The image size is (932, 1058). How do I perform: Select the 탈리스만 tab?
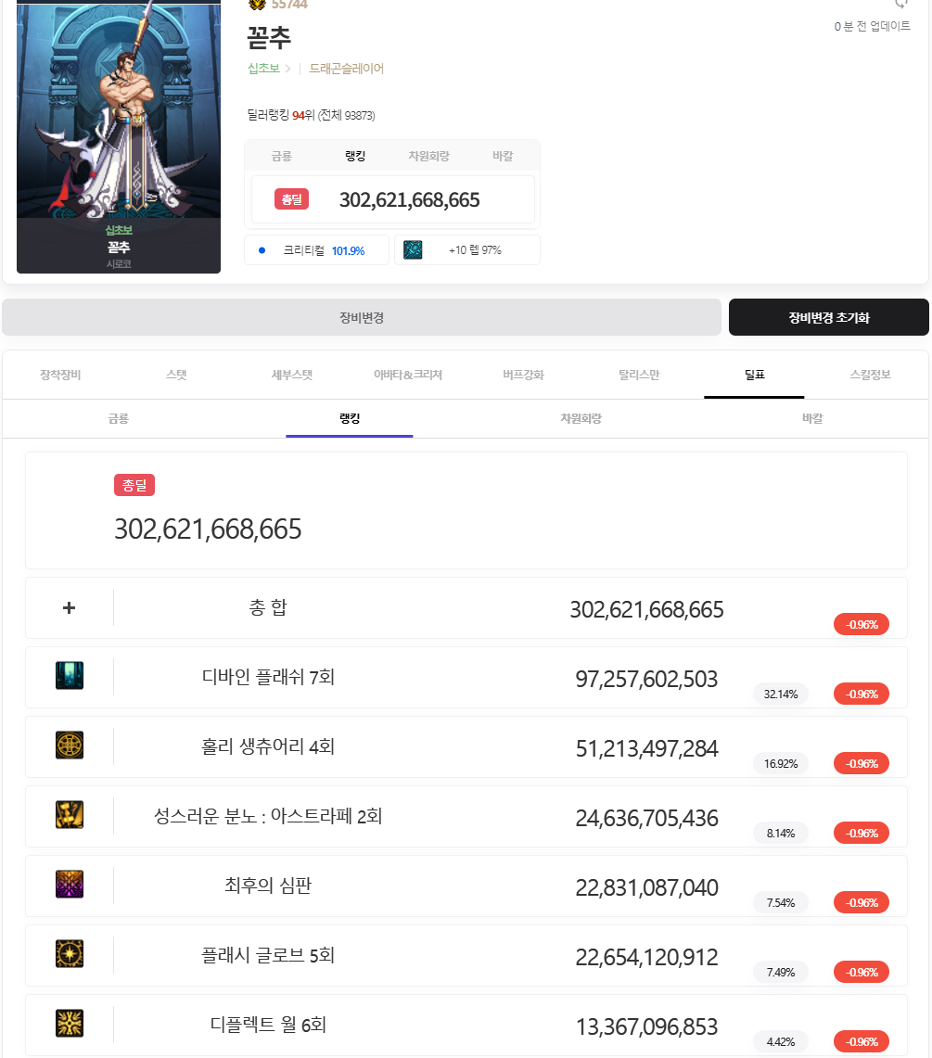(639, 376)
